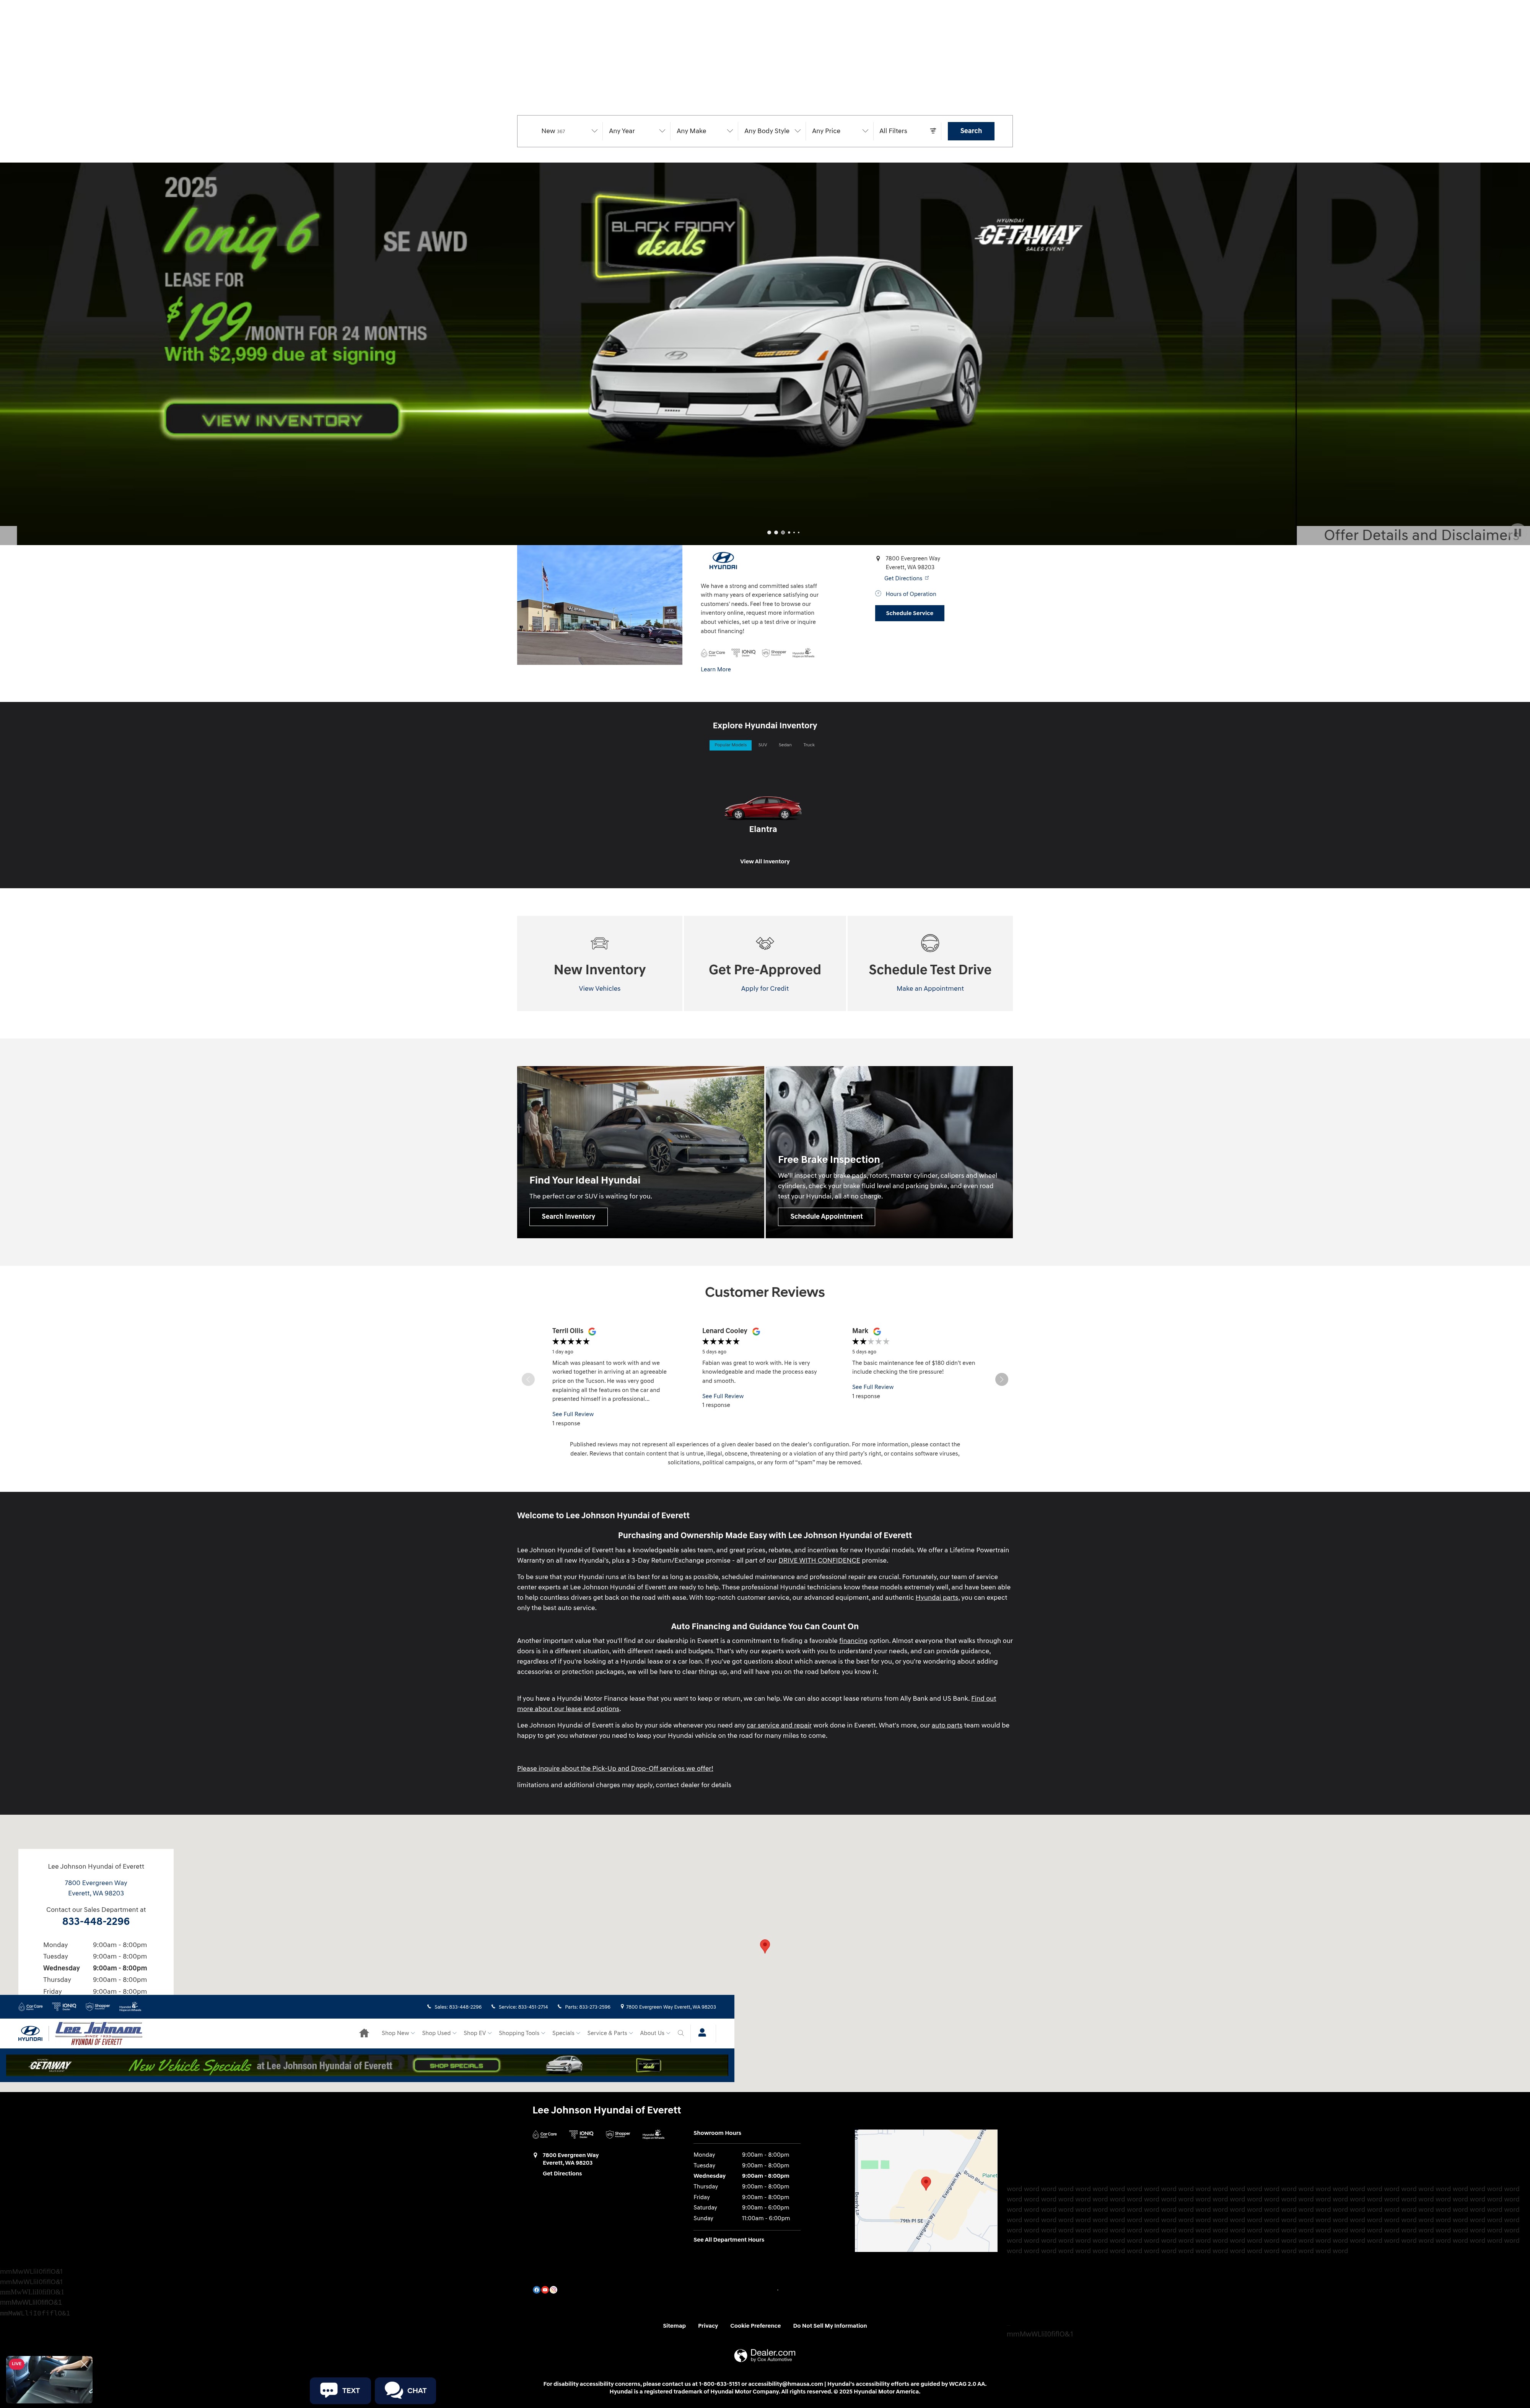Screen dimensions: 1530x2408
Task: Click IONIQ Dealer logo in blue top bar
Action: click(64, 2007)
